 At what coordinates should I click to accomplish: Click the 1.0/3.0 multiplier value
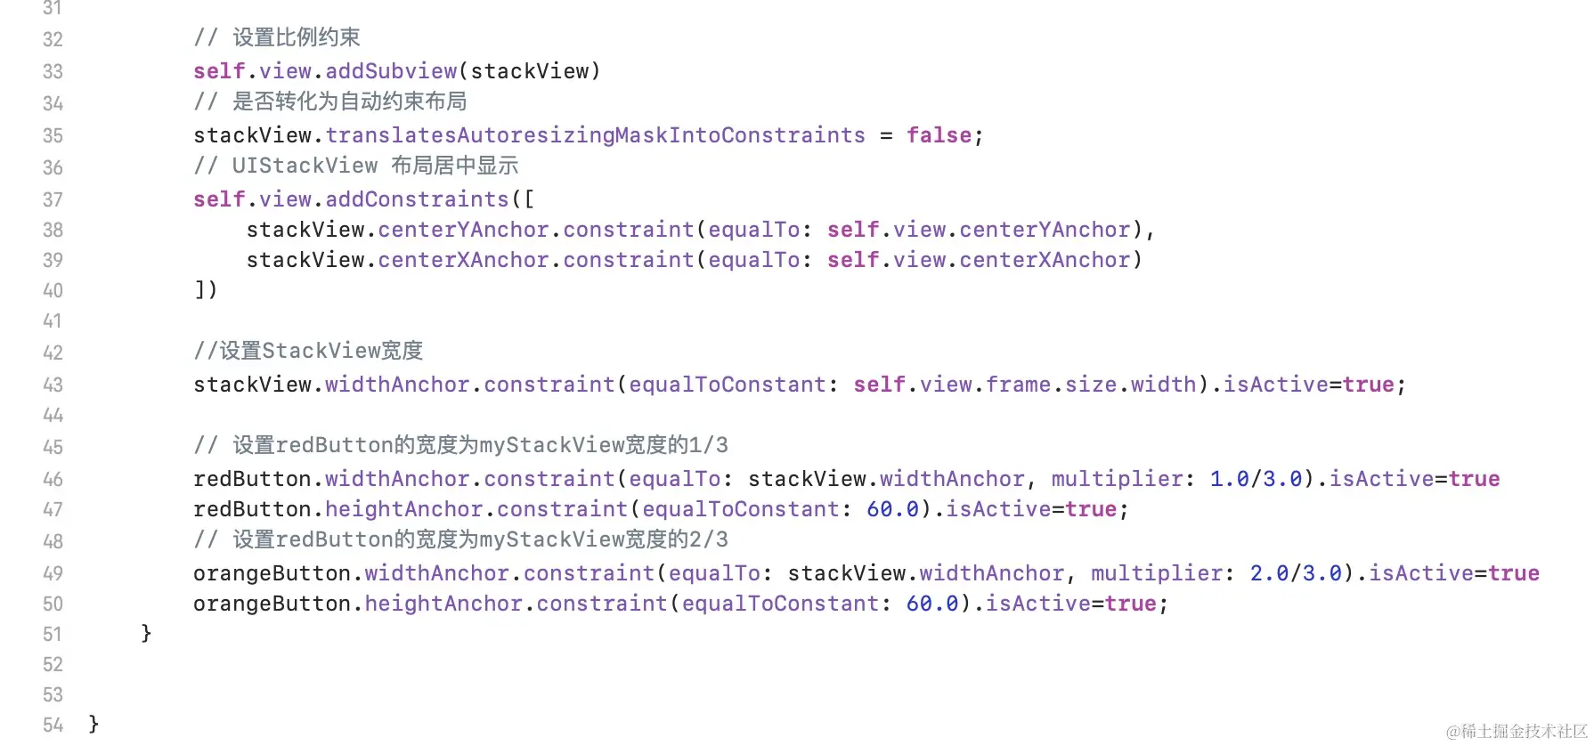(x=1256, y=479)
